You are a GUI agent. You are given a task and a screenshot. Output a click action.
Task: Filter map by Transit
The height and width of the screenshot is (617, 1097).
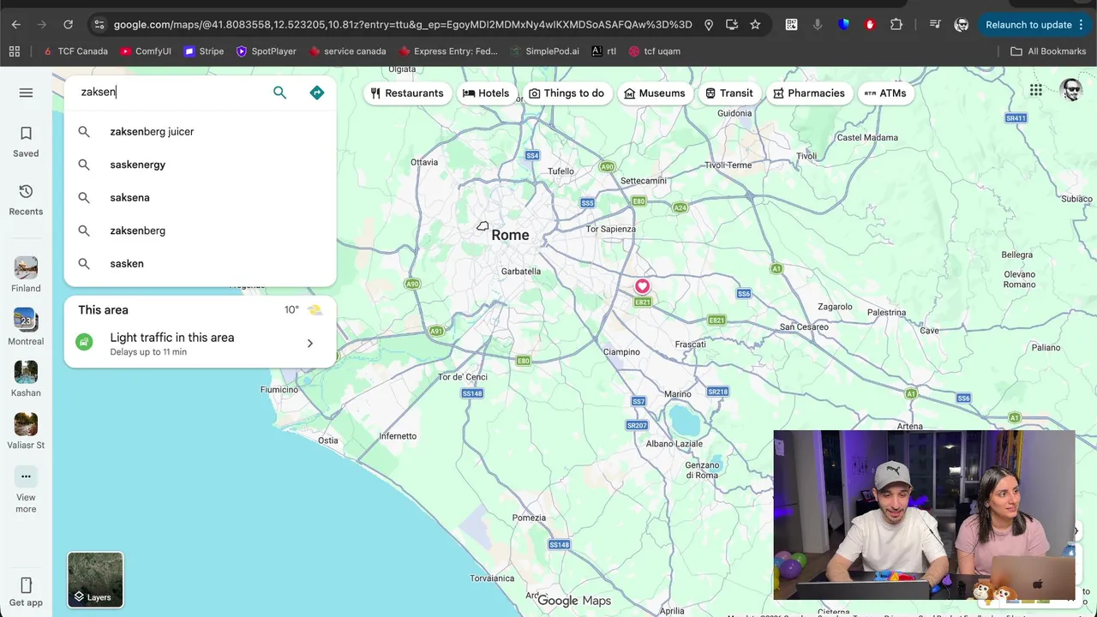point(729,93)
